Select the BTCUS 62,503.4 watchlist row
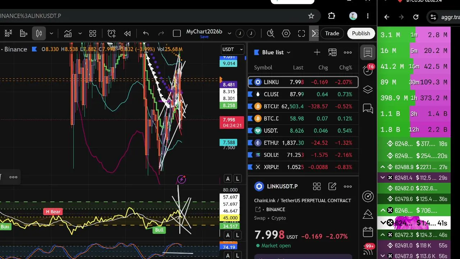This screenshot has width=460, height=259. [x=303, y=106]
